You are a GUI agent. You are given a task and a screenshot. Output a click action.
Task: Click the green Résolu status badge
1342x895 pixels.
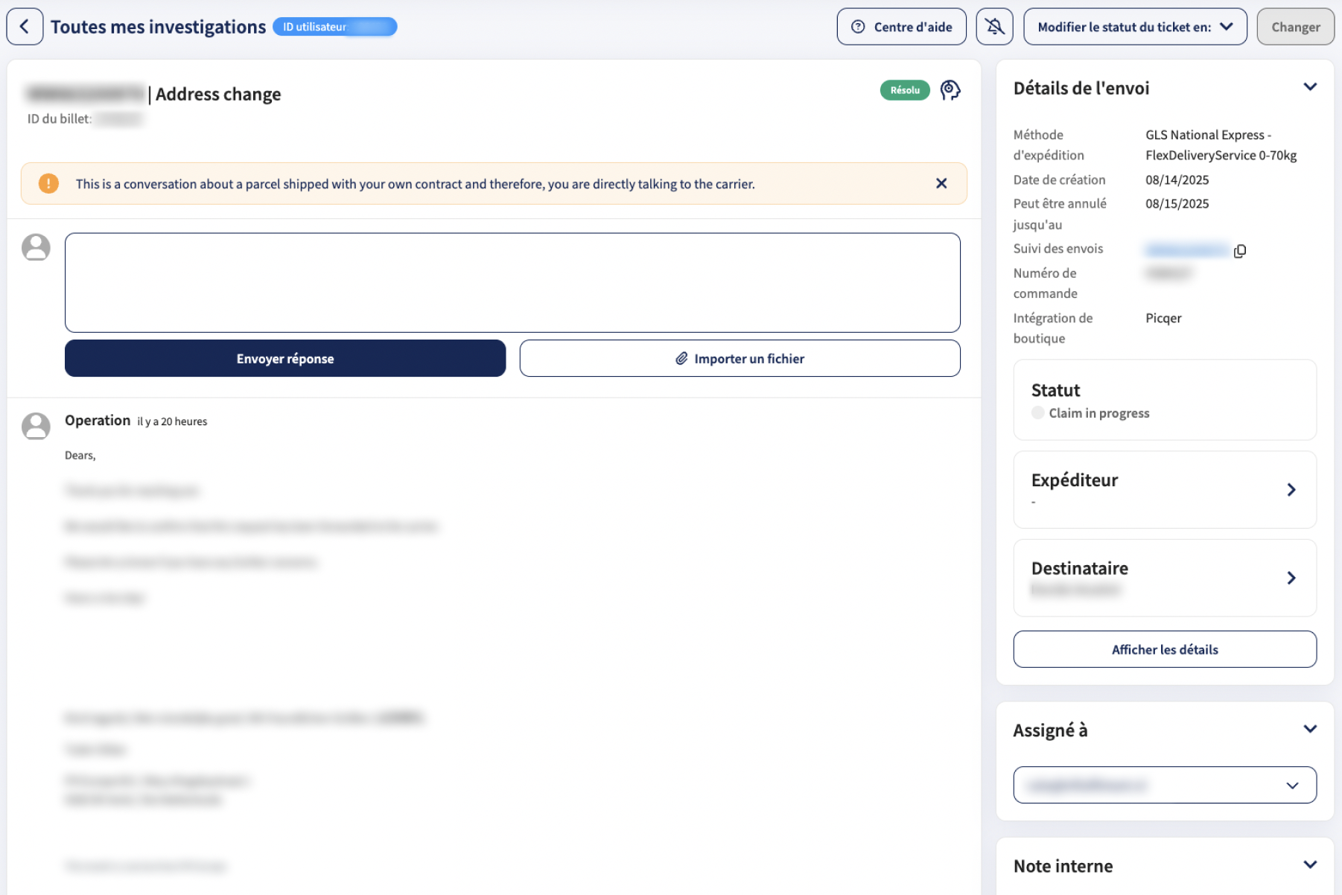(905, 90)
